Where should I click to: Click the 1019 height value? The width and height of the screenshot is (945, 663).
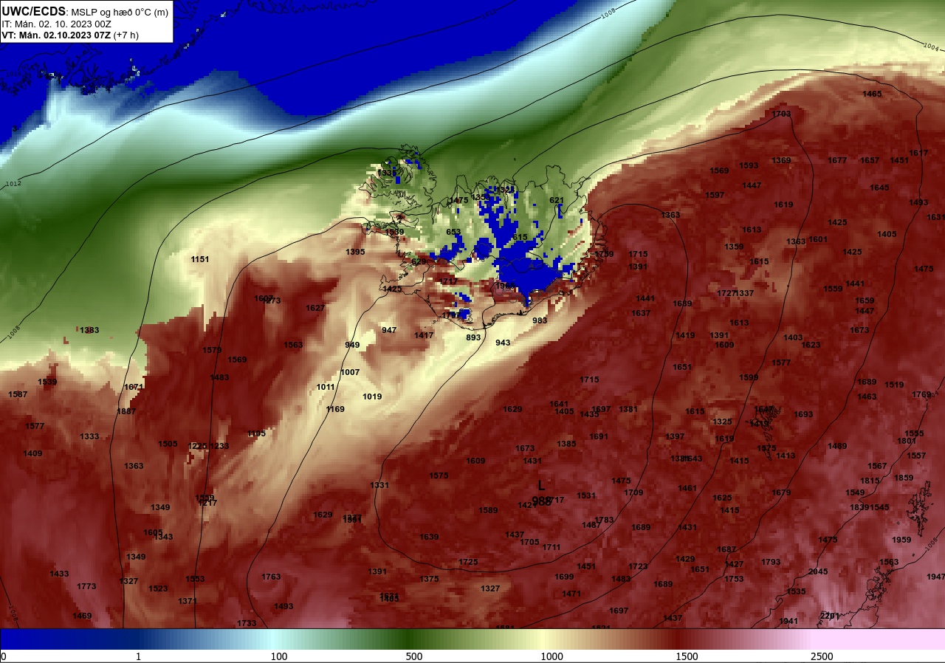click(372, 396)
